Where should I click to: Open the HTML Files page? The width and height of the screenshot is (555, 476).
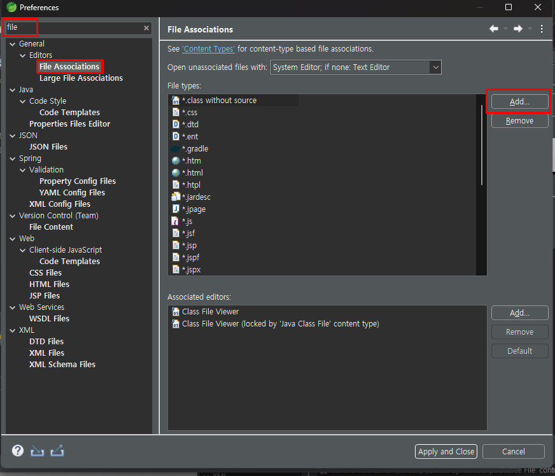coord(49,284)
